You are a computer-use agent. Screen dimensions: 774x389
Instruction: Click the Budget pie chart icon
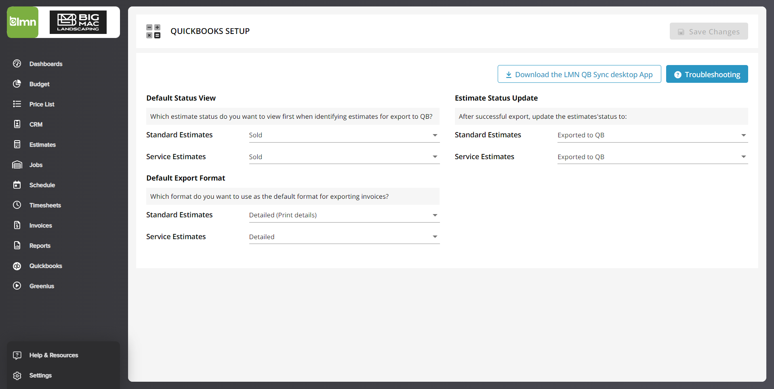tap(17, 84)
